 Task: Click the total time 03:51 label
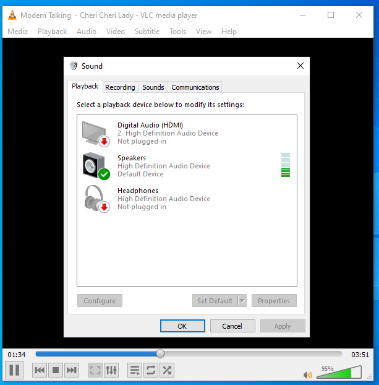click(x=360, y=355)
